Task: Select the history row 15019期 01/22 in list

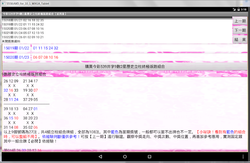Action: (23, 24)
